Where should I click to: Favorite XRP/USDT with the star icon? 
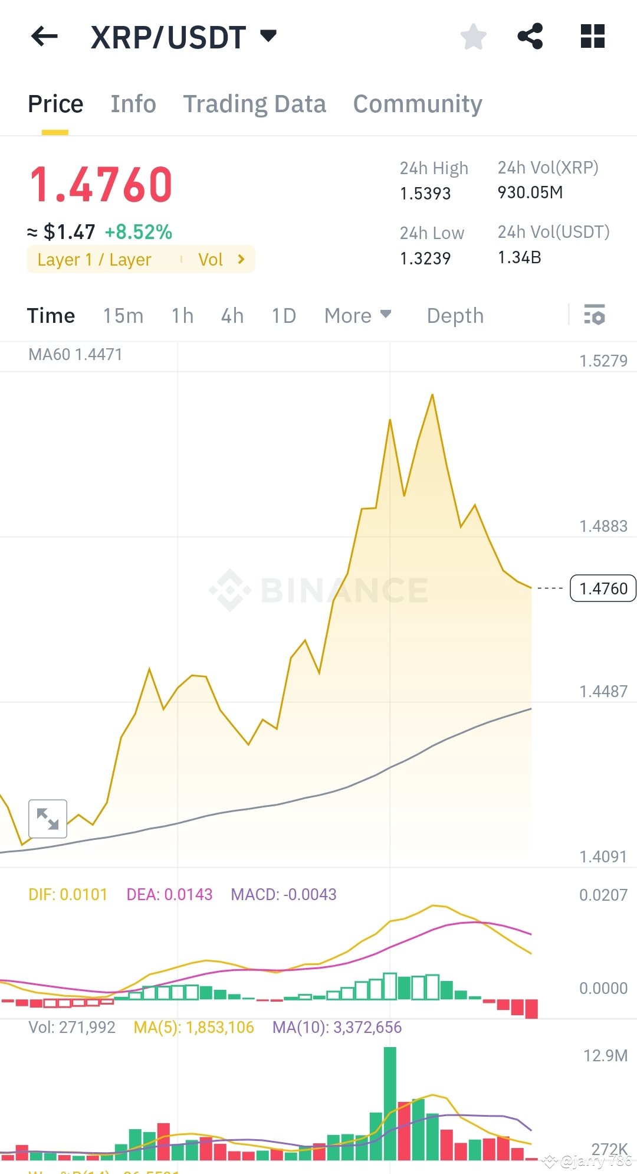tap(474, 37)
